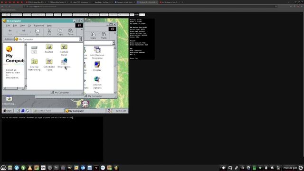The width and height of the screenshot is (304, 171).
Task: Click the Windows taskbar clock 12:51 AM
Action: [x=121, y=111]
